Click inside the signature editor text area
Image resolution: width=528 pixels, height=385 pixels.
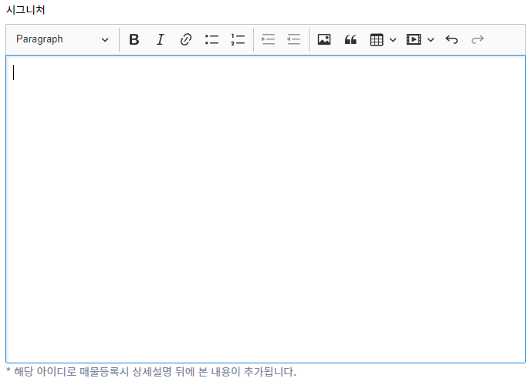point(265,208)
